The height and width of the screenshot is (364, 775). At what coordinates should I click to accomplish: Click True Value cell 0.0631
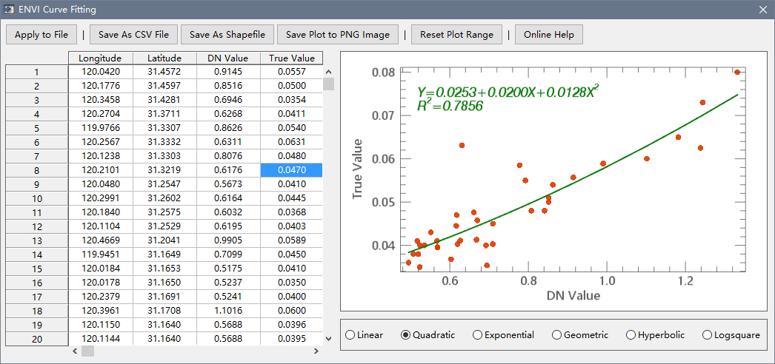292,142
